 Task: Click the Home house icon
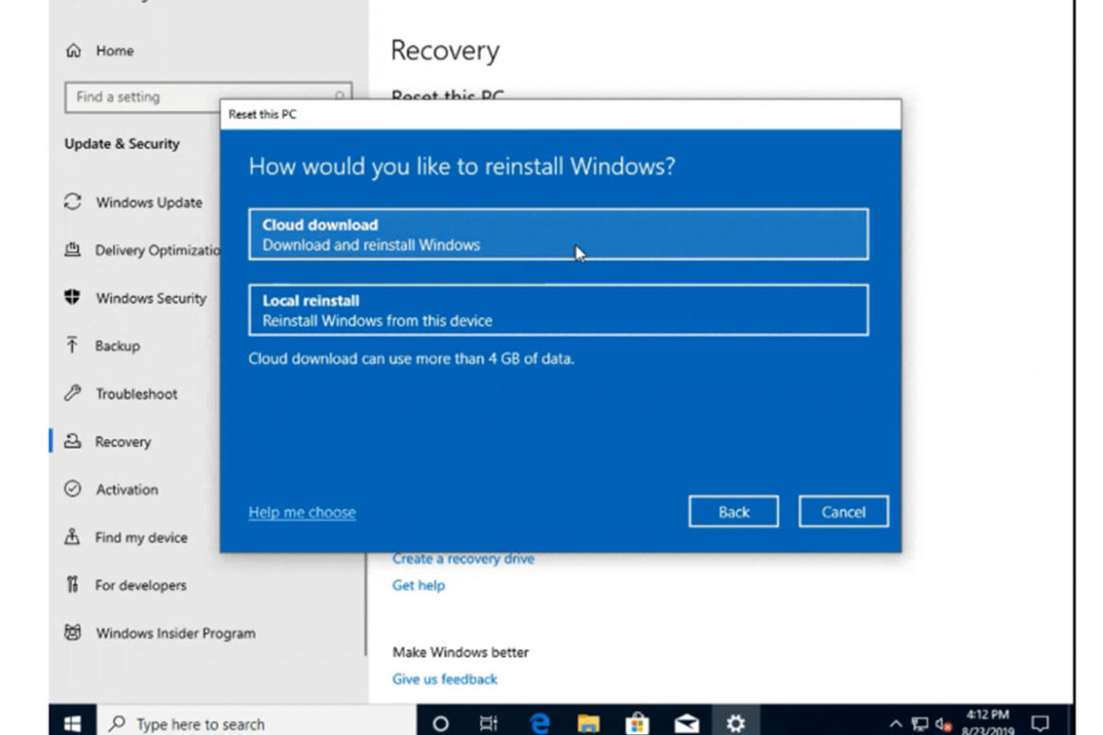coord(74,51)
